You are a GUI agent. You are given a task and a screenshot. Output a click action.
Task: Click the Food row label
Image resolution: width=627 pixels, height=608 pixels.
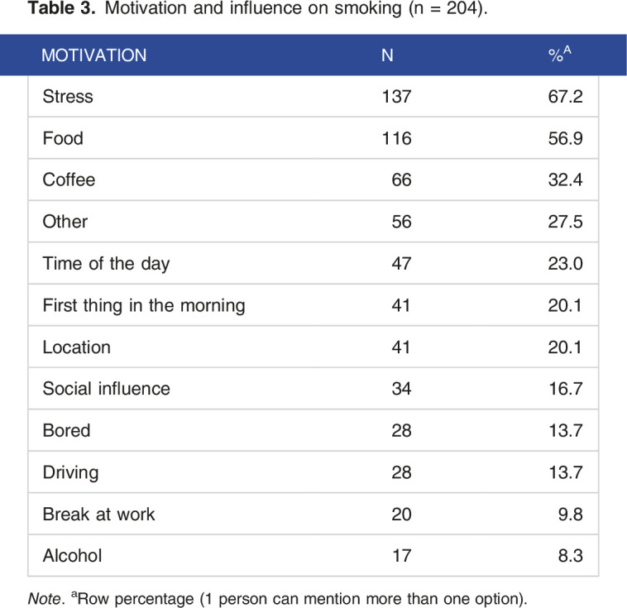[x=63, y=138]
